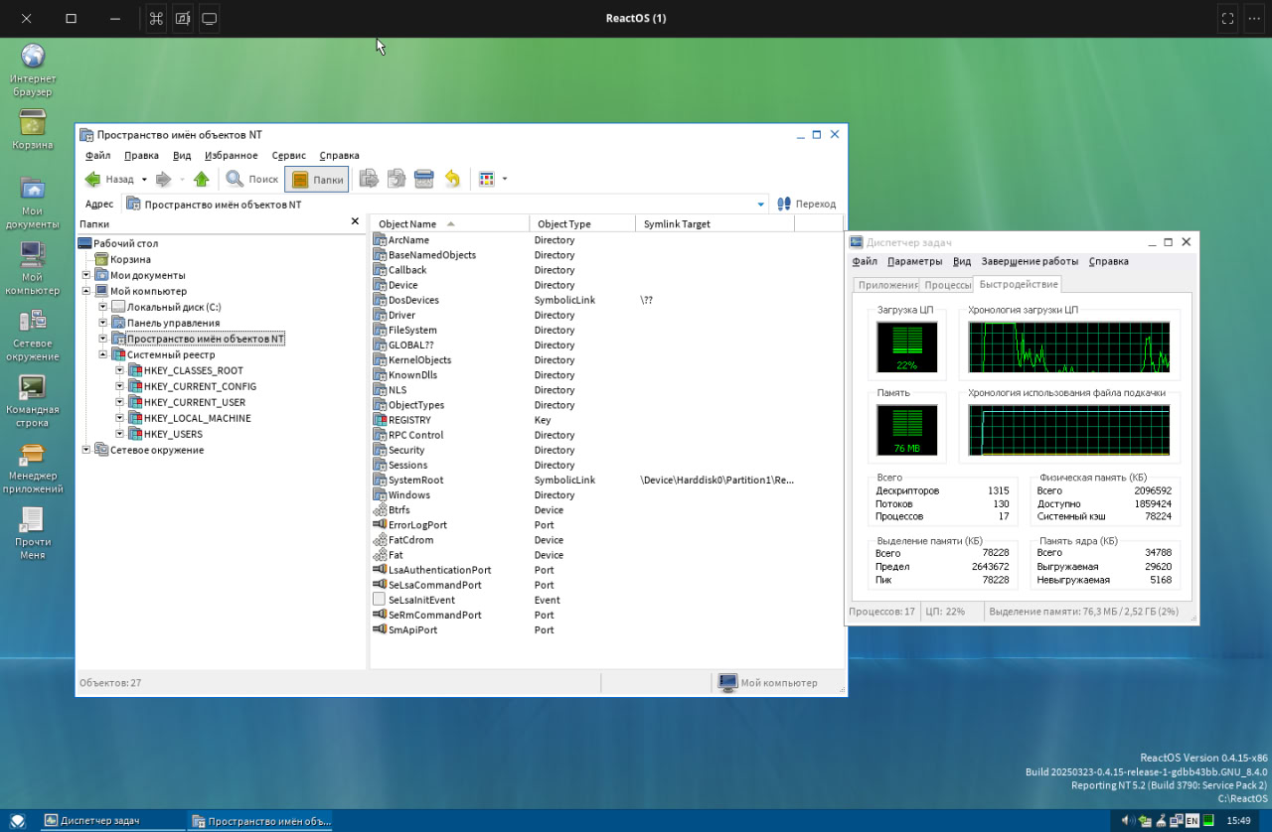
Task: Open the Favorites (Избранное) menu in Explorer
Action: 231,156
